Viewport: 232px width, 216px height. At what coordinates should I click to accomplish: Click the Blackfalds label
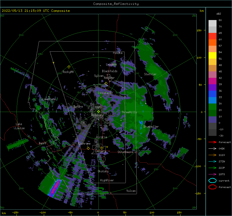110,71
